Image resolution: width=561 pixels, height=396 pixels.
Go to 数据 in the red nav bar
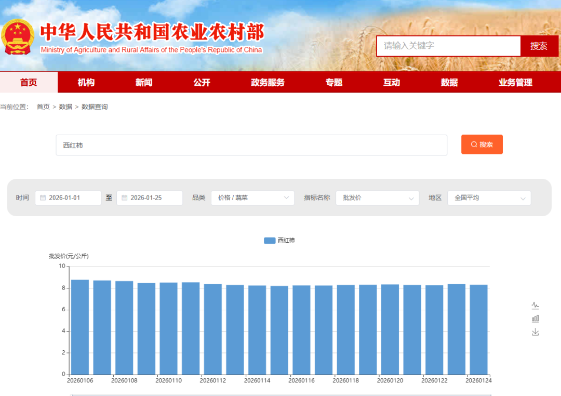click(x=449, y=82)
